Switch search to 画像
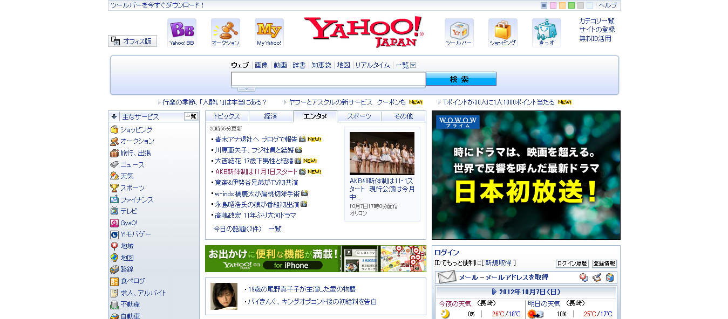The image size is (728, 319). pos(261,65)
